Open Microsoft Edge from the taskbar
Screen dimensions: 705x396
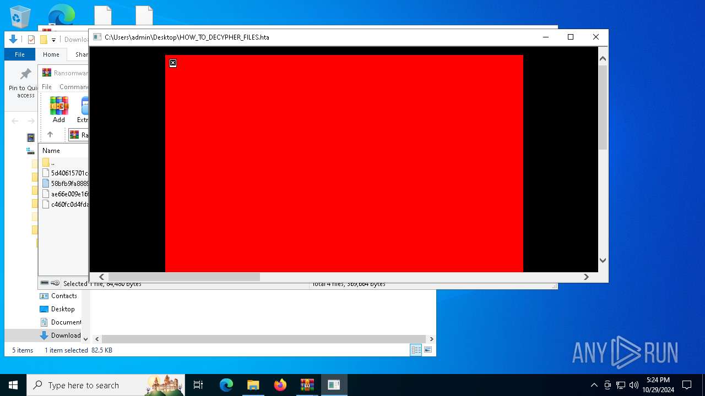point(226,385)
